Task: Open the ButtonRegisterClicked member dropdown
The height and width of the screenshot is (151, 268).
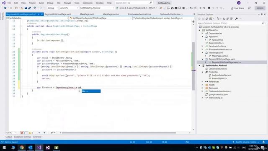Action: (164, 18)
